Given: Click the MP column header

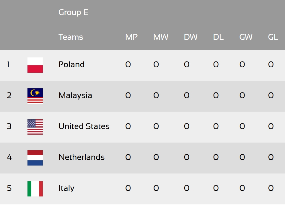Looking at the screenshot, I should click(x=131, y=37).
